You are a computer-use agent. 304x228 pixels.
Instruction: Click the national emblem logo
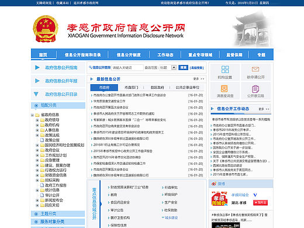click(x=46, y=29)
